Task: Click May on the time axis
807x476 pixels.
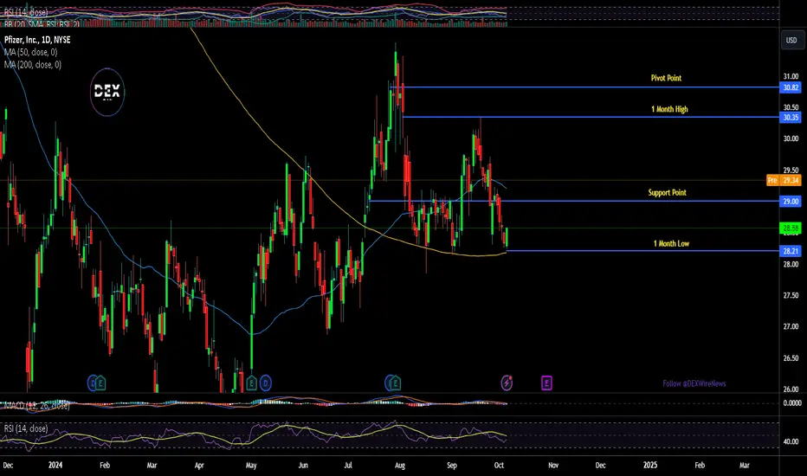Action: click(x=250, y=465)
